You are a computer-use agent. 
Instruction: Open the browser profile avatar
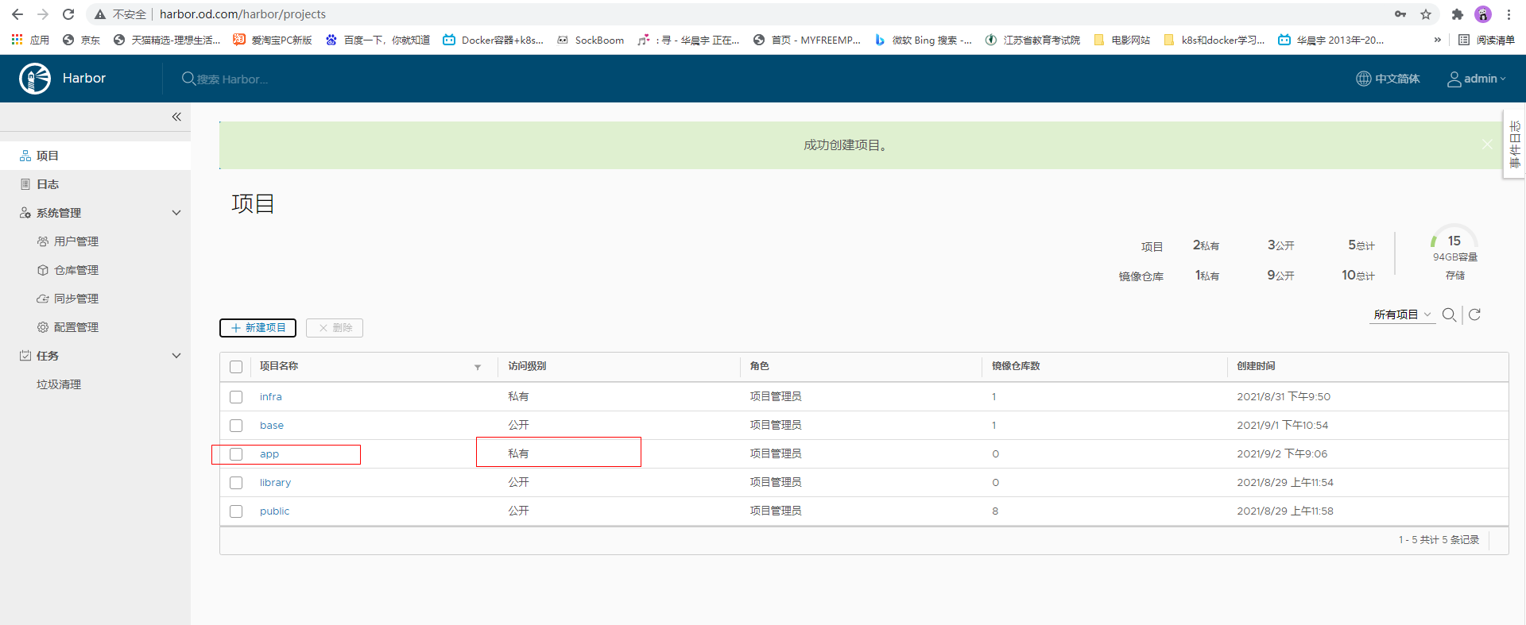click(x=1483, y=14)
